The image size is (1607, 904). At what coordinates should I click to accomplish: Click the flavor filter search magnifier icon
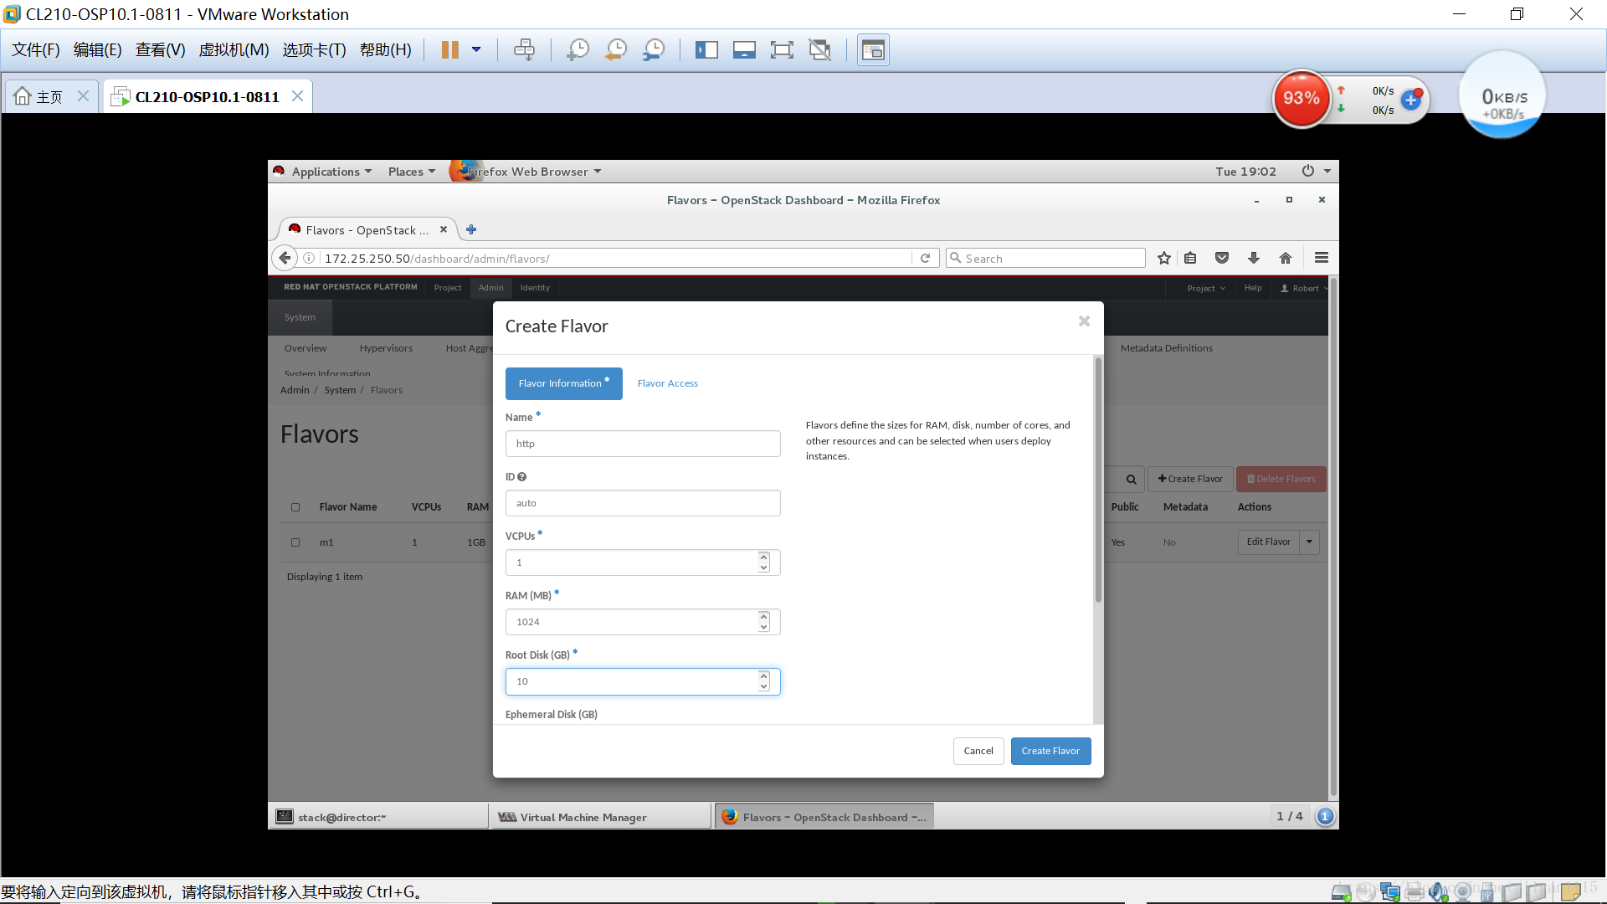(1131, 480)
